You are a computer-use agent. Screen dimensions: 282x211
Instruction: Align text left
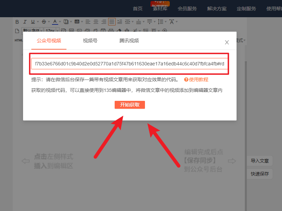(x=88, y=22)
